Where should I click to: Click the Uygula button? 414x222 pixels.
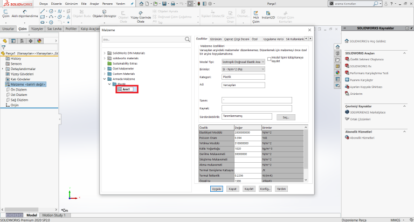coord(217,189)
